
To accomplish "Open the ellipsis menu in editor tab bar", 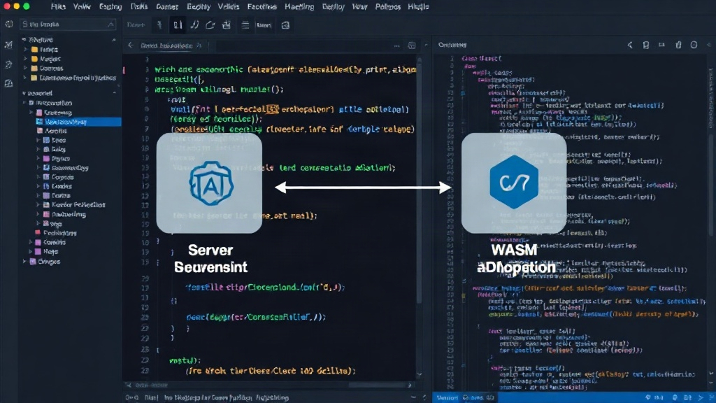I will (397, 45).
